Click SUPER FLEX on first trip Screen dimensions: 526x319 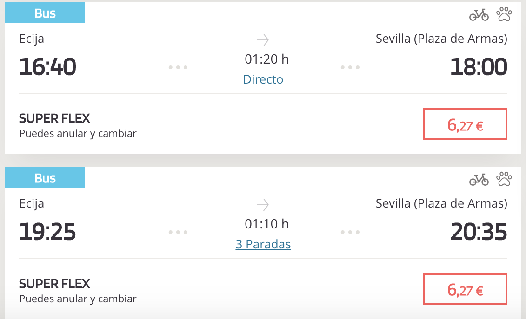click(x=55, y=119)
